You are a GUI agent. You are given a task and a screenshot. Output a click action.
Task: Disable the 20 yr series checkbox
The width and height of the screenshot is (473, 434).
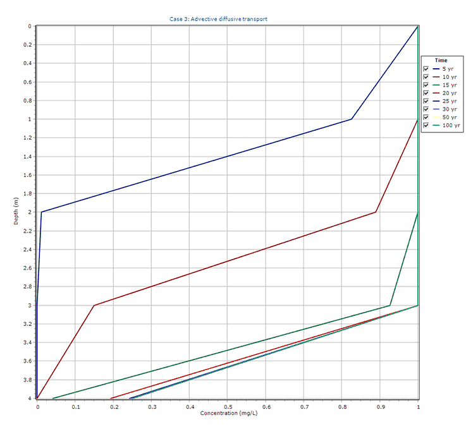tap(426, 93)
